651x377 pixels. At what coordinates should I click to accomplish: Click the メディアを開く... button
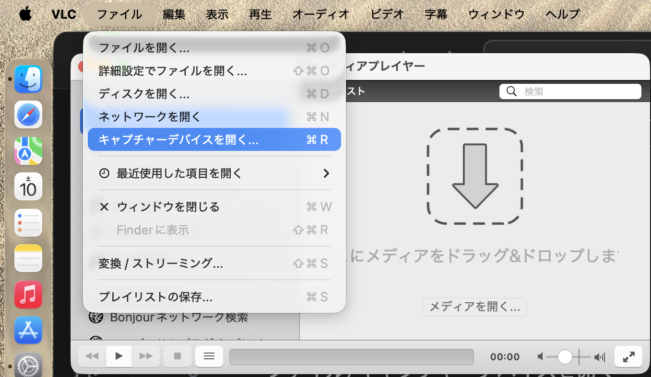[x=474, y=307]
